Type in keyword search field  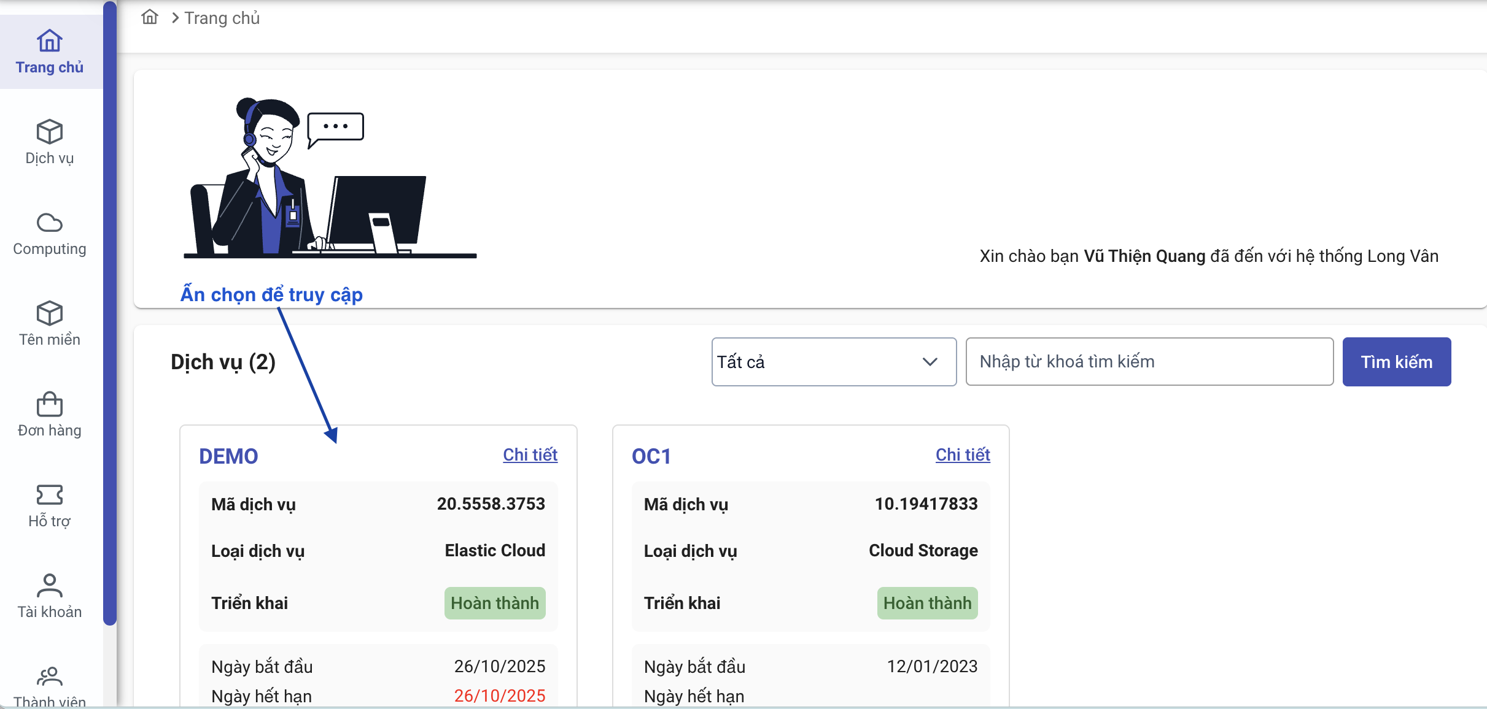click(1149, 362)
